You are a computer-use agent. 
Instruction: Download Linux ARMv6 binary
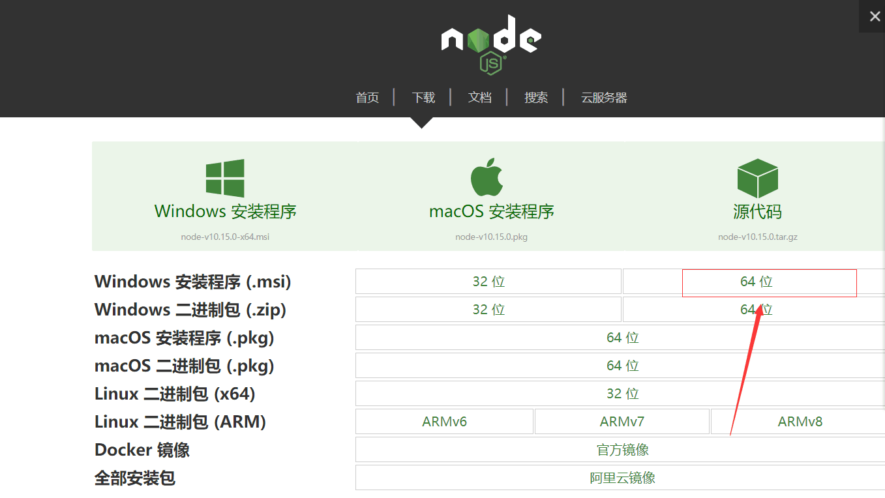444,422
